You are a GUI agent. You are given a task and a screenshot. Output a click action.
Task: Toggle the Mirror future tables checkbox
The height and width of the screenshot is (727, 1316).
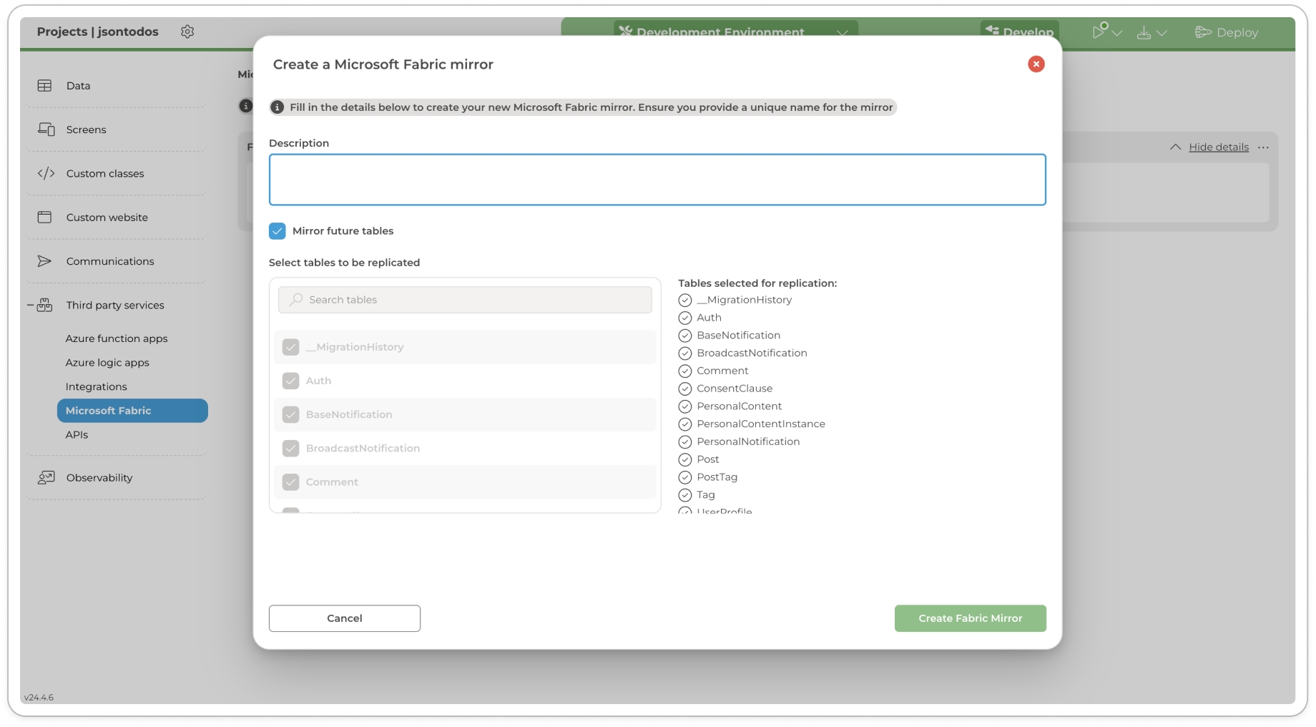(x=278, y=231)
